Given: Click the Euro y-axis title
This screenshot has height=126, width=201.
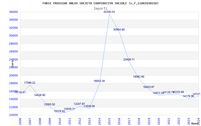Looking at the screenshot, I should pos(12,64).
